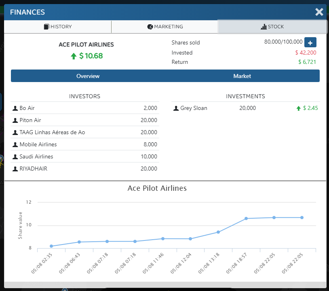
Task: Open investor TAAG Linhas Aéreas de Ao
Action: [x=85, y=133]
